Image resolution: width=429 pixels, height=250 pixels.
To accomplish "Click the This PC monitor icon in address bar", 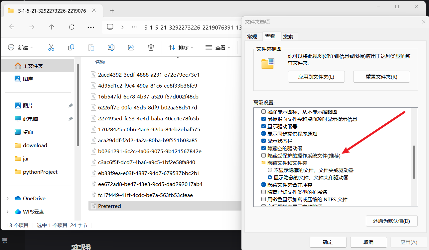I will (110, 27).
